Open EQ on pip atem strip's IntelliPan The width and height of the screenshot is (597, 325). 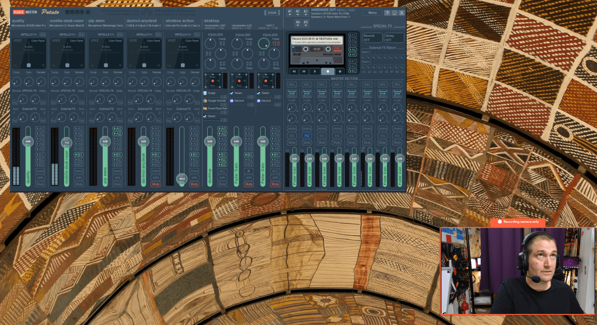point(120,34)
